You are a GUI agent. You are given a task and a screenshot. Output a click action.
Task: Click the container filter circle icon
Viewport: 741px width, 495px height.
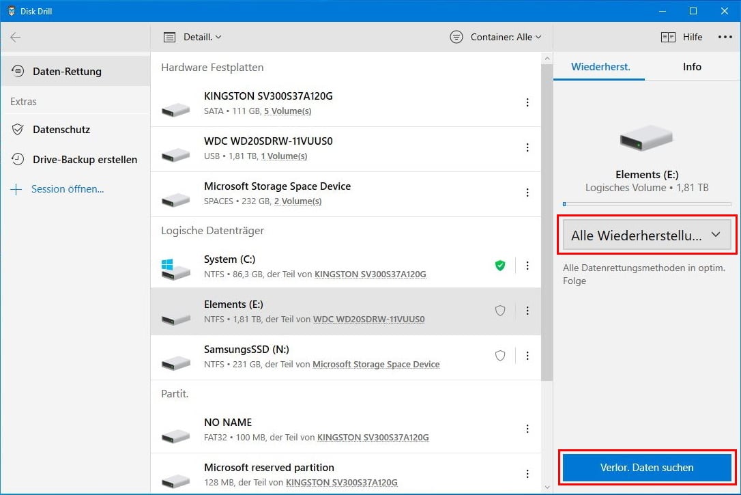[456, 37]
